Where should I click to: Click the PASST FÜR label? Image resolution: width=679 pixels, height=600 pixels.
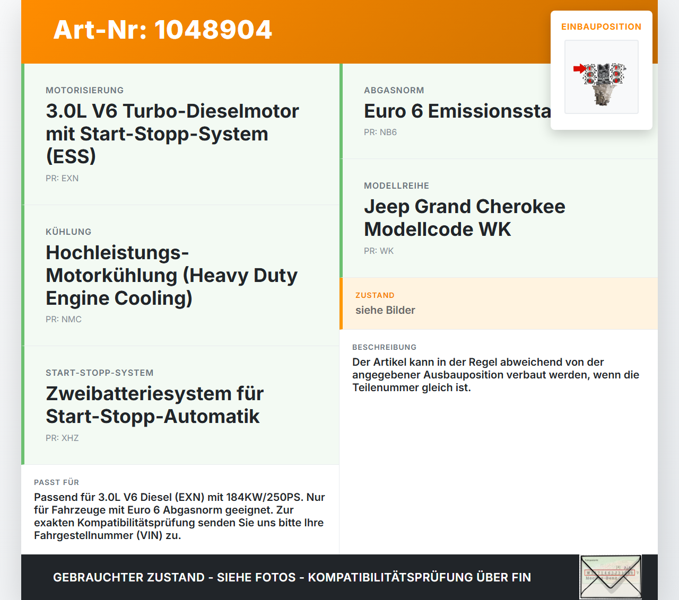click(57, 482)
